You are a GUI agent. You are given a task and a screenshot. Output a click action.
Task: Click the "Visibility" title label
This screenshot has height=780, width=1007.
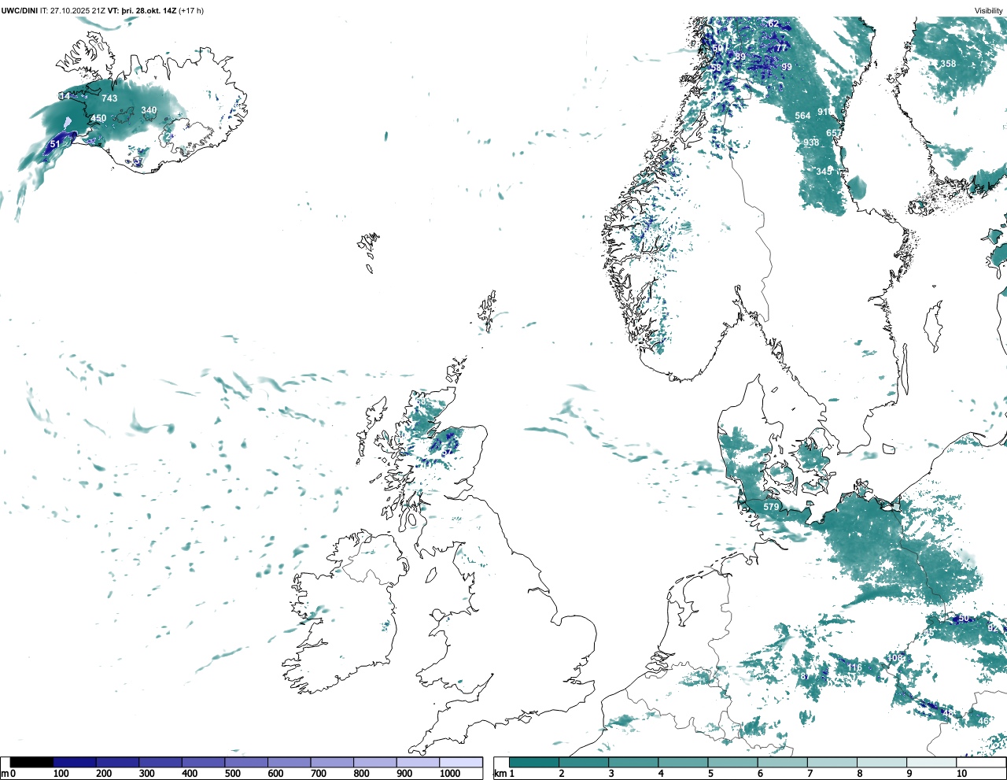tap(989, 10)
